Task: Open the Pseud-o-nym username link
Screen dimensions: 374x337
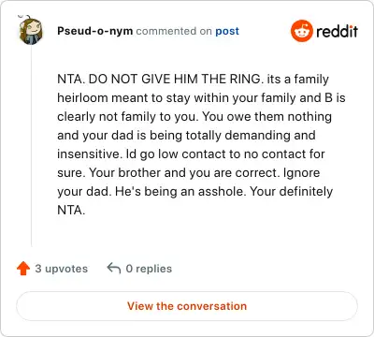Action: (95, 31)
